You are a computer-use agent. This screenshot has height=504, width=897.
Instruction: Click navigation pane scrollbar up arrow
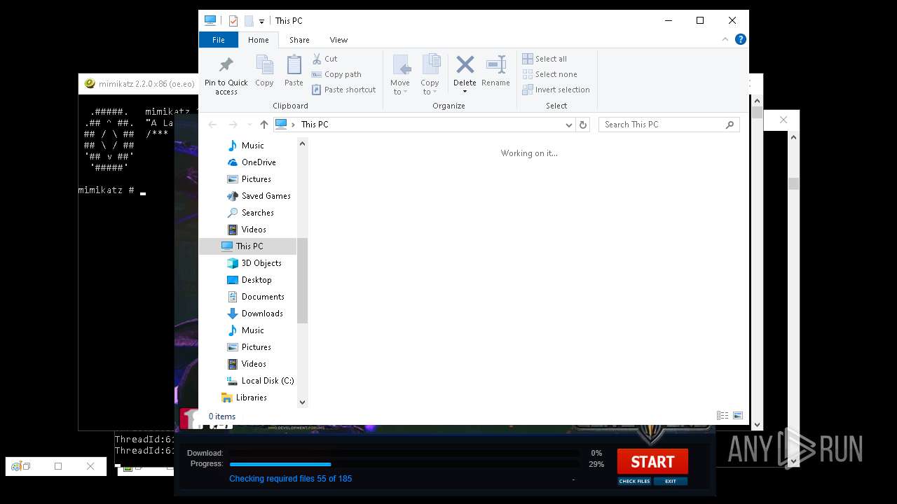click(x=303, y=143)
